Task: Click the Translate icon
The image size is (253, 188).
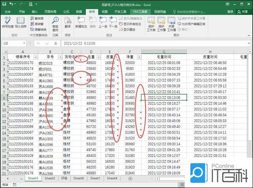Action: pyautogui.click(x=68, y=22)
